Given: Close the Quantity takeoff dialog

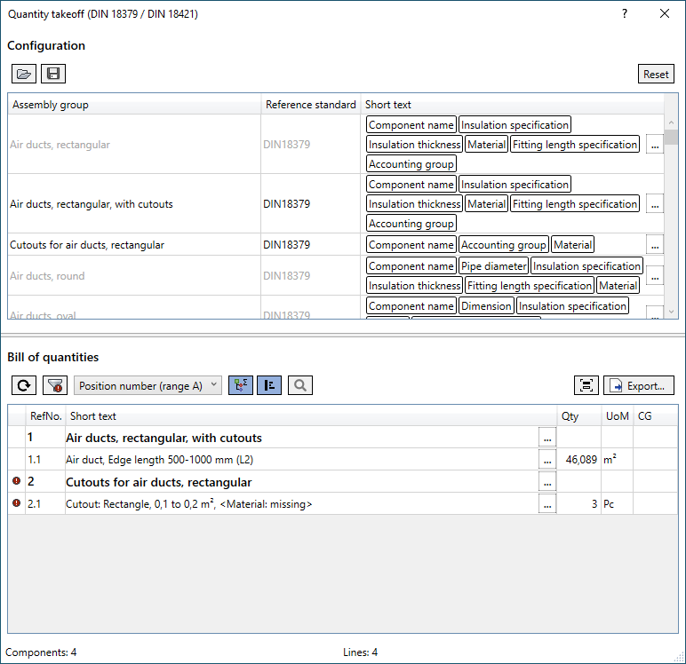Looking at the screenshot, I should pyautogui.click(x=665, y=13).
